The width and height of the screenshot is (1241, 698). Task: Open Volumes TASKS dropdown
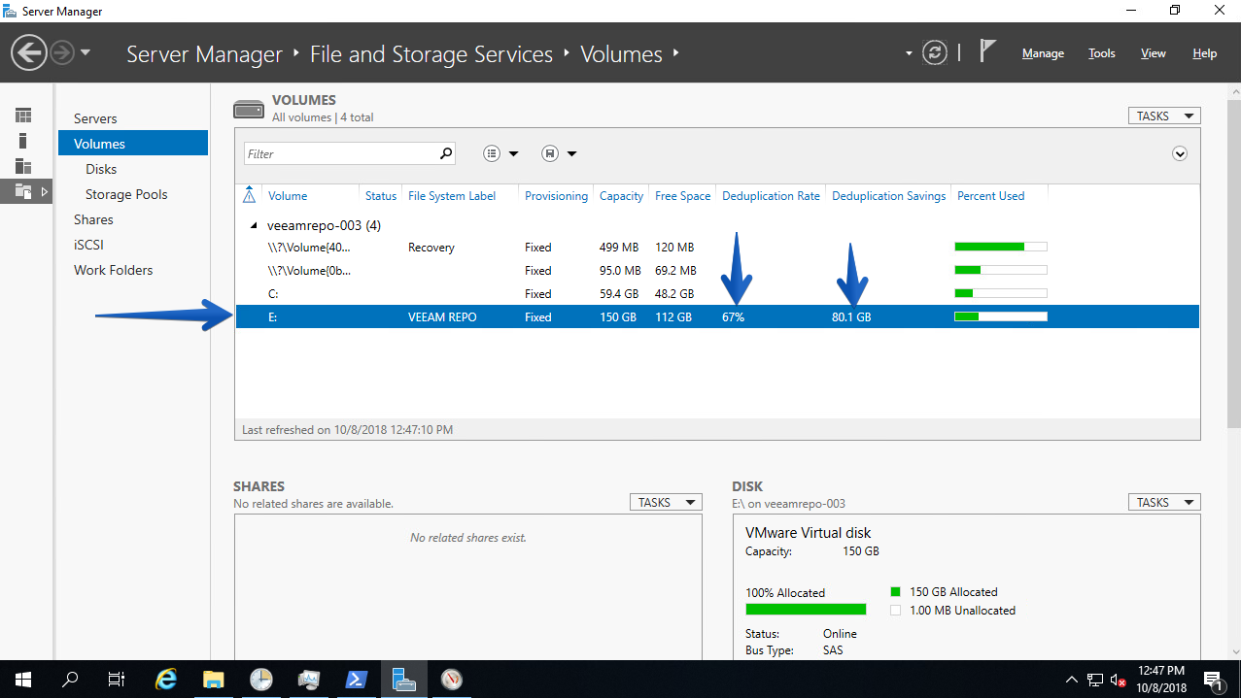[1164, 116]
